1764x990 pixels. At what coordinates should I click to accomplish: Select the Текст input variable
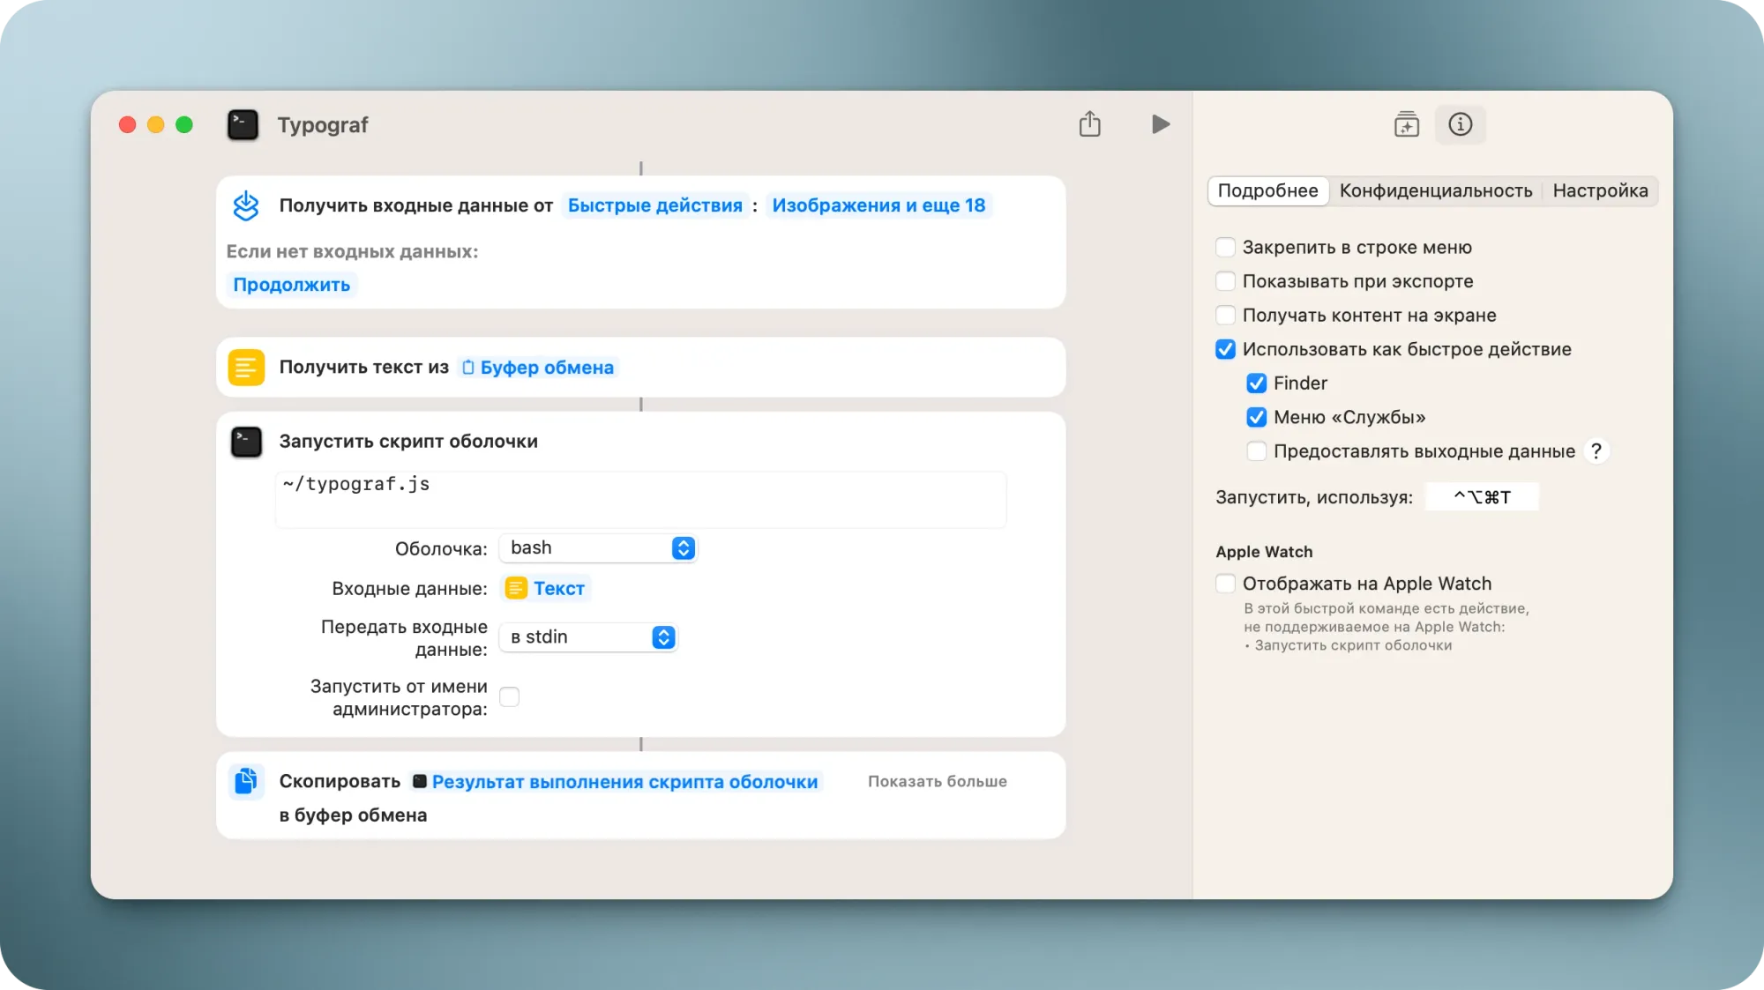(x=545, y=588)
